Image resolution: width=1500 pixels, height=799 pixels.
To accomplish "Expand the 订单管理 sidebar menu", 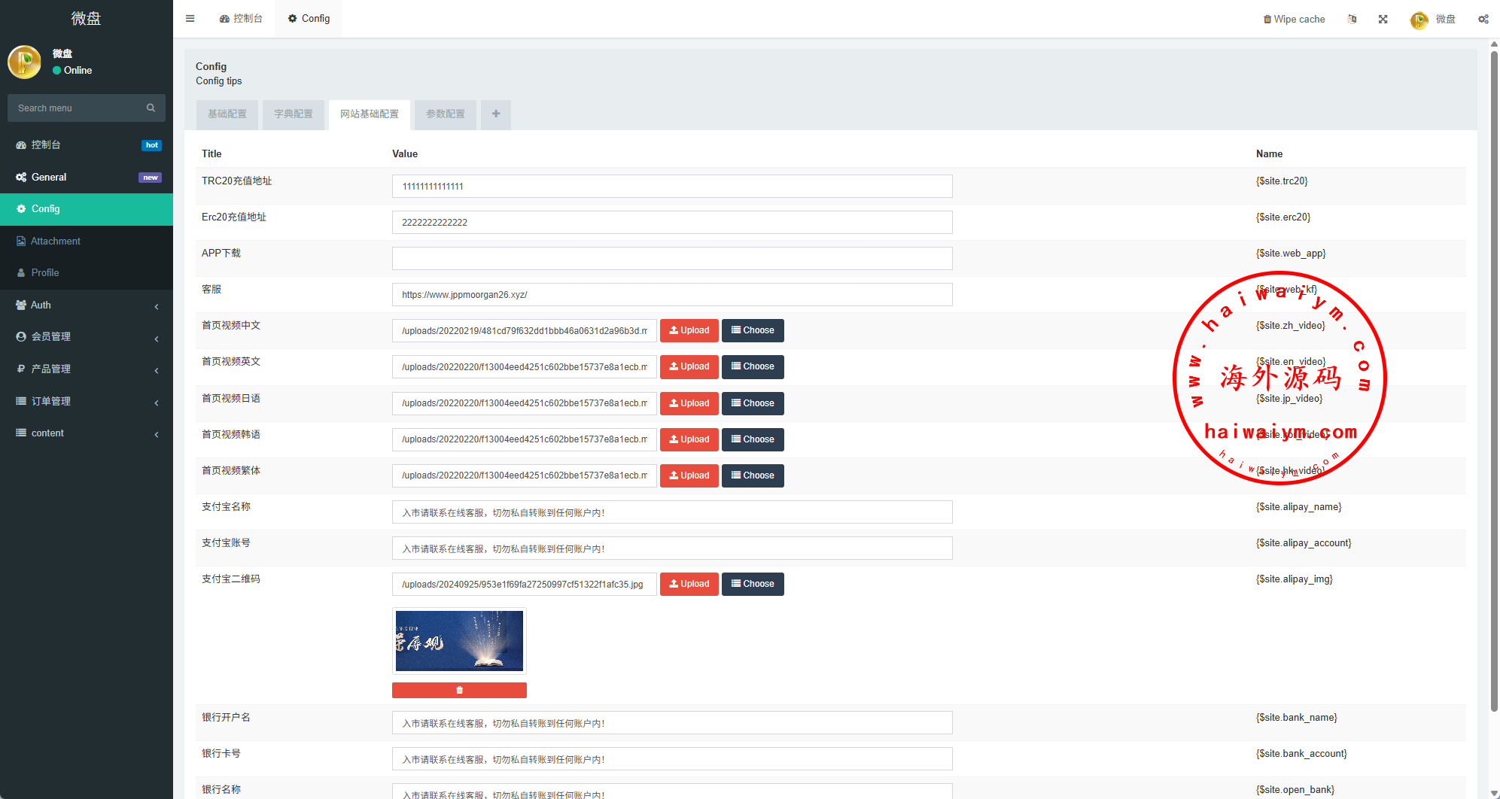I will (x=87, y=402).
